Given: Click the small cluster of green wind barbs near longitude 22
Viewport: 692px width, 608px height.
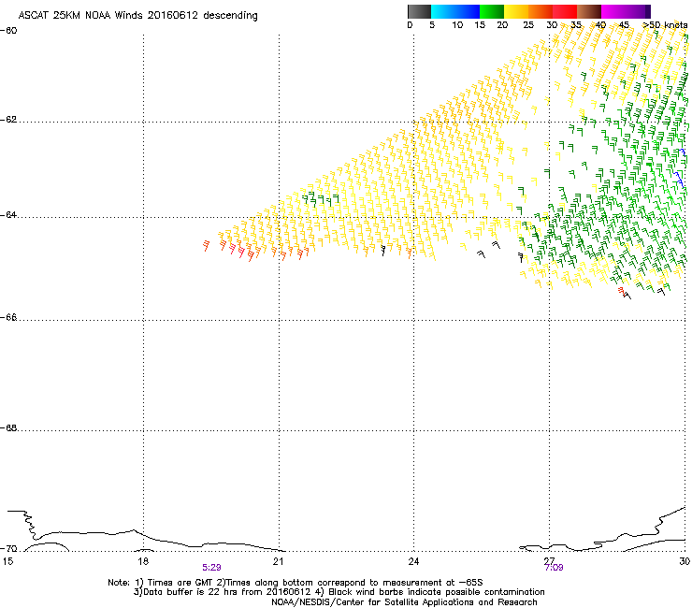Looking at the screenshot, I should [x=322, y=198].
